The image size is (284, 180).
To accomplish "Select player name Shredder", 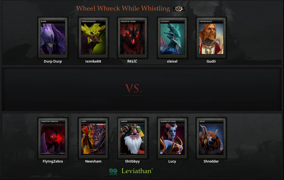I will click(x=211, y=161).
